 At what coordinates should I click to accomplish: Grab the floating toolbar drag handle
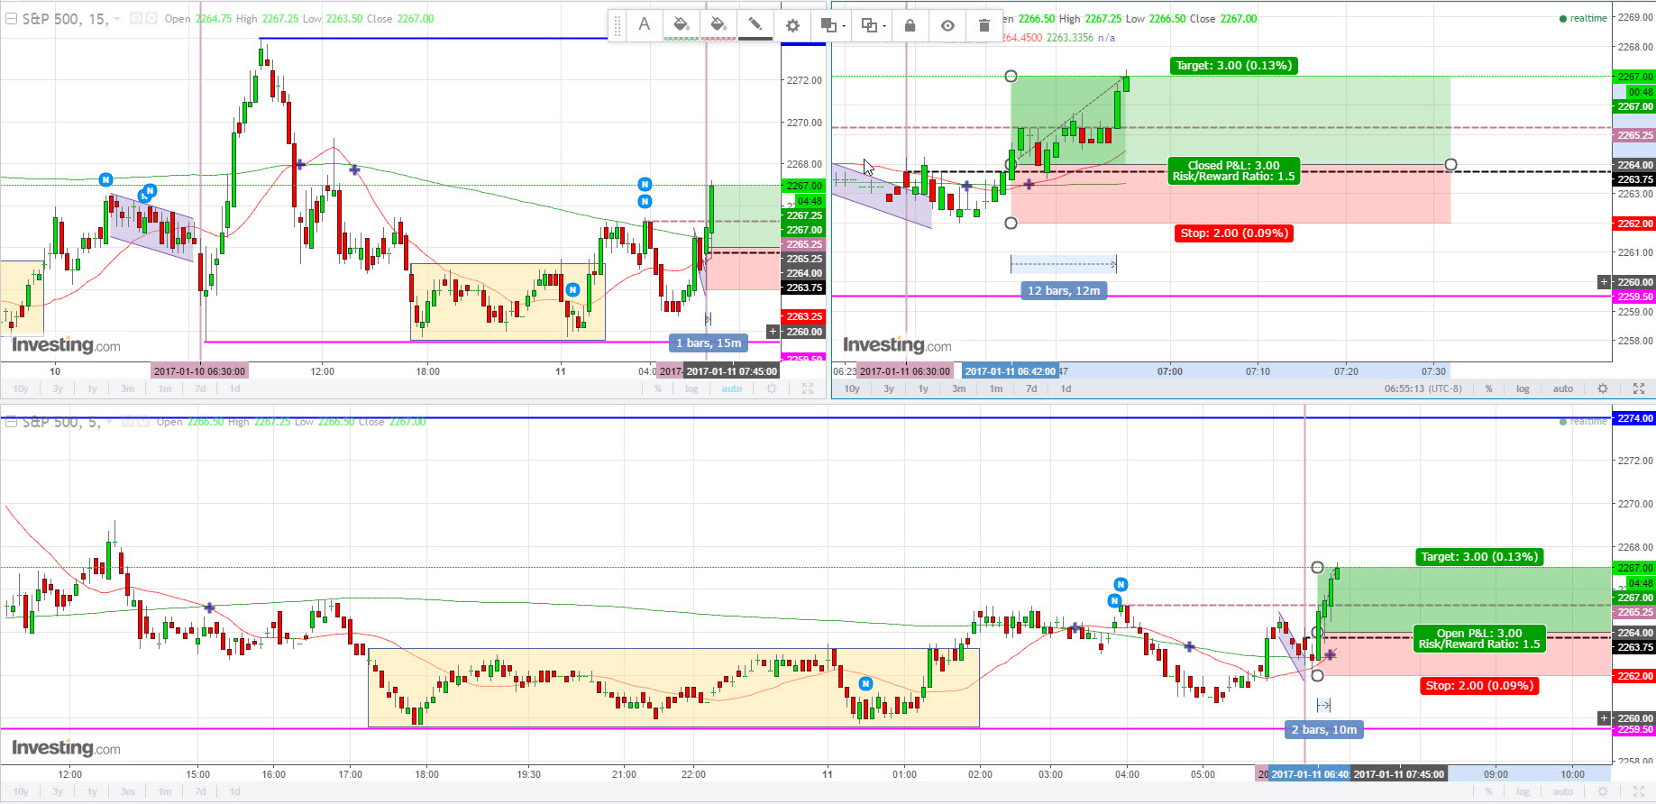(x=618, y=25)
